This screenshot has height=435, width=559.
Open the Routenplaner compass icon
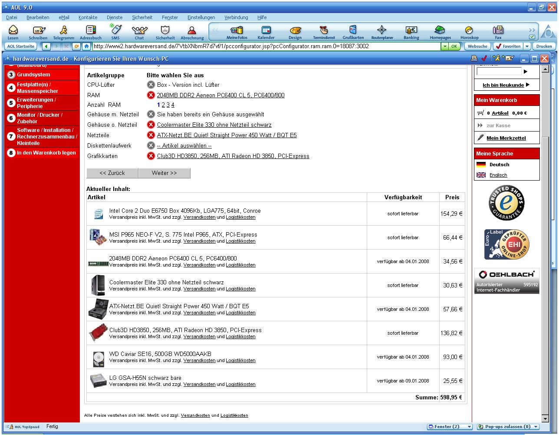click(x=382, y=33)
